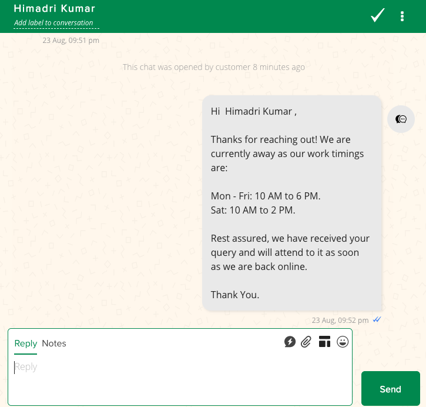
Task: Open message templates icon
Action: [324, 342]
